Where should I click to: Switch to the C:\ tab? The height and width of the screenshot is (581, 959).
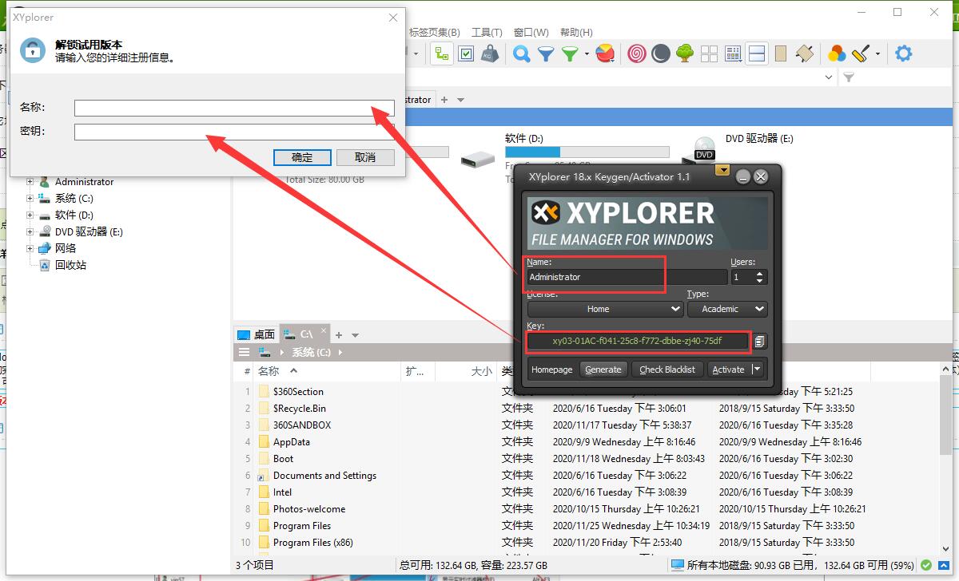coord(305,335)
